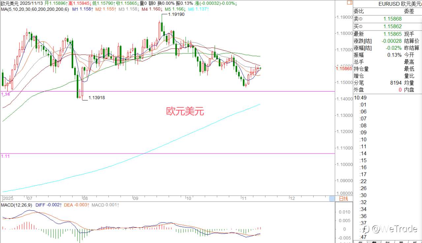The image size is (422, 243).
Task: Click the red 欧元美元 text annotation
Action: pyautogui.click(x=185, y=112)
